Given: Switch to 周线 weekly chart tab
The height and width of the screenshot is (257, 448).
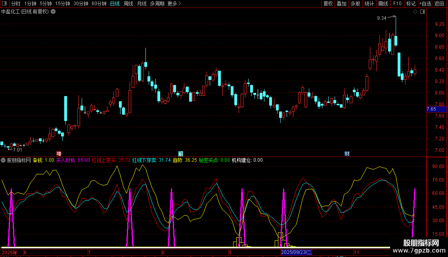Looking at the screenshot, I should 128,4.
